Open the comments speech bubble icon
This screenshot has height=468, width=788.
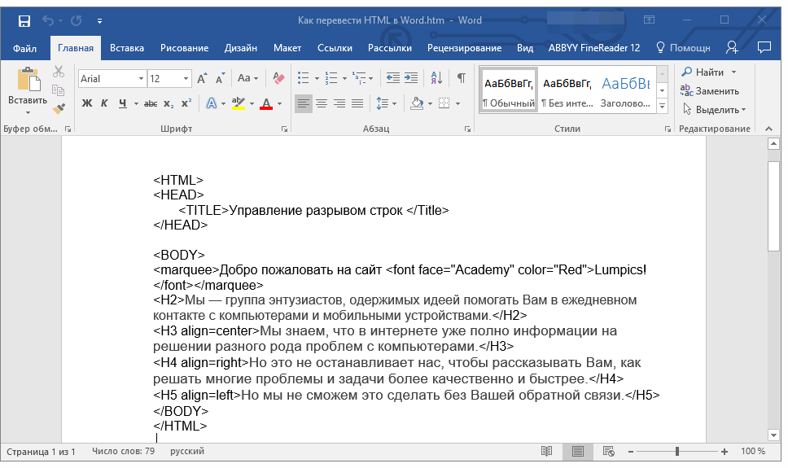coord(764,48)
